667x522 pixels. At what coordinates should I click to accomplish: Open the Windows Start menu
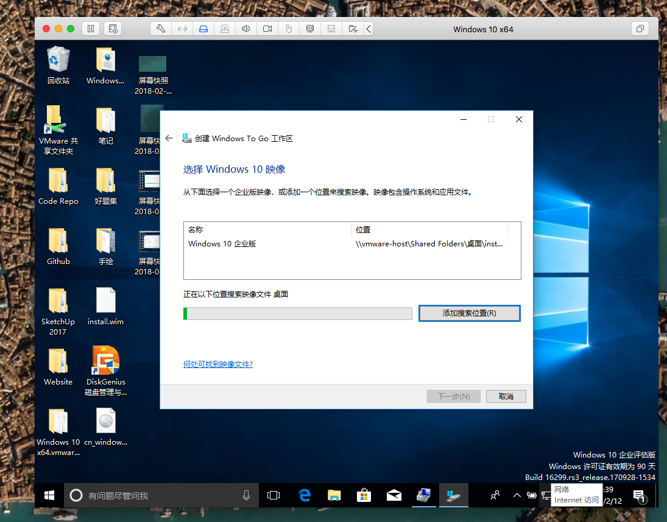coord(49,495)
